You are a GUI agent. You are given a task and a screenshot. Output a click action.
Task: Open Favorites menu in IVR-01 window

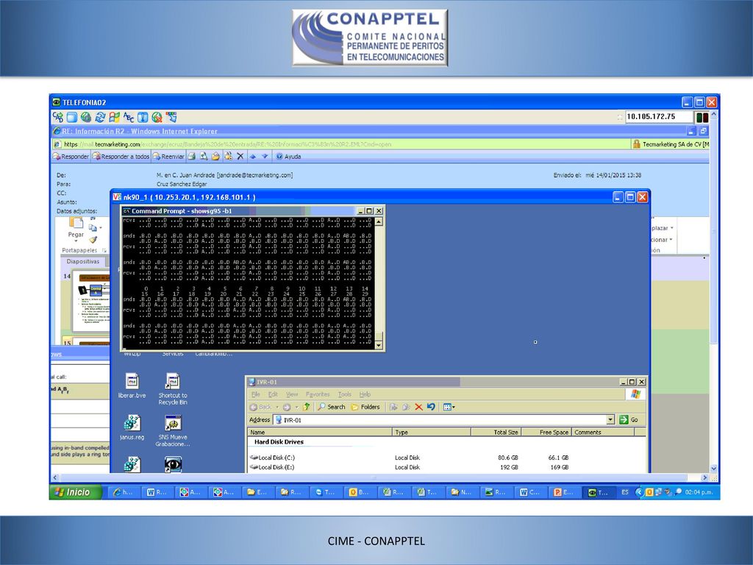coord(318,394)
